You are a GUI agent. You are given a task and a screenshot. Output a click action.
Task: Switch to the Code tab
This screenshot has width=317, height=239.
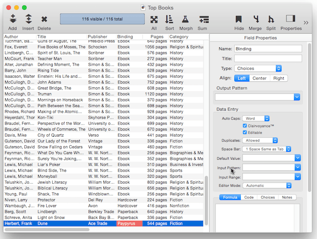click(x=249, y=197)
